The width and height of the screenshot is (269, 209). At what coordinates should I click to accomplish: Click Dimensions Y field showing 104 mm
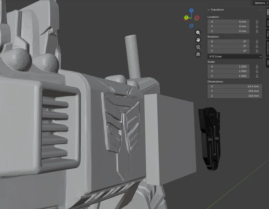click(235, 91)
